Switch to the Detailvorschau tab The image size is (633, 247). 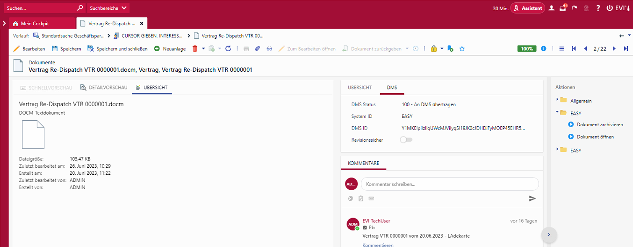[x=104, y=88]
